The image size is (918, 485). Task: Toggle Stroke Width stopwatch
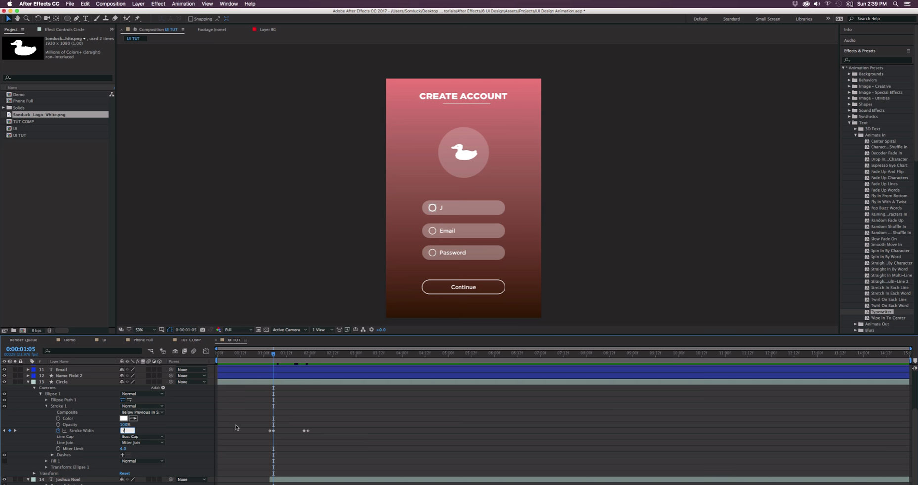coord(58,431)
